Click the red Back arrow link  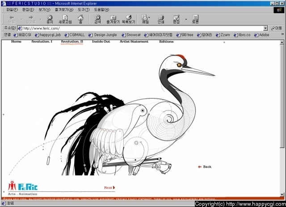pos(205,167)
